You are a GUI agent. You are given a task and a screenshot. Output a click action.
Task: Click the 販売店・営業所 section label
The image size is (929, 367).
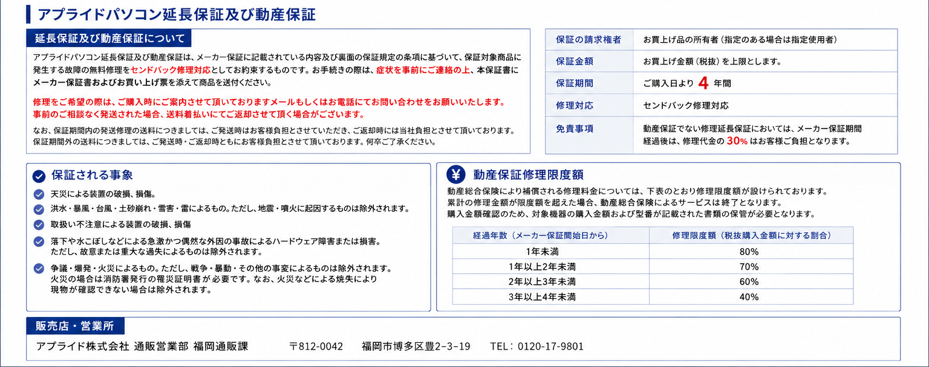pyautogui.click(x=75, y=327)
